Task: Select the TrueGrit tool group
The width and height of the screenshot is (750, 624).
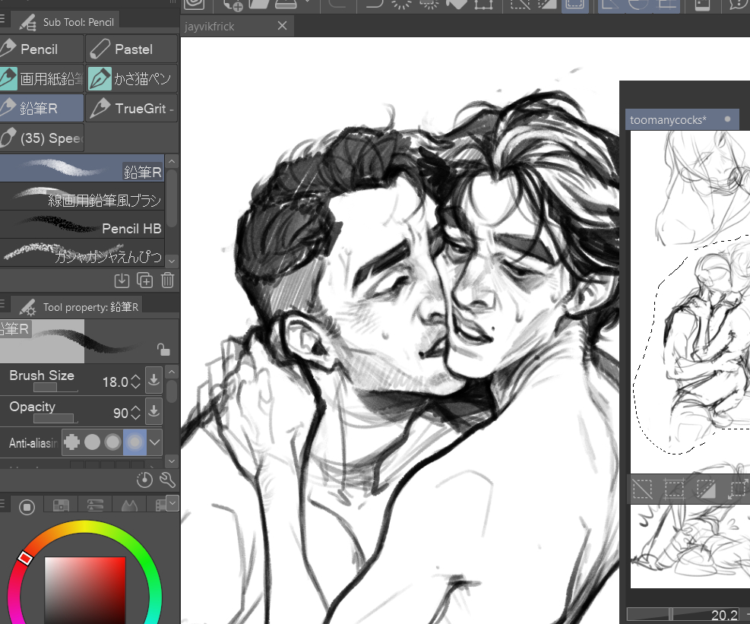Action: point(131,109)
